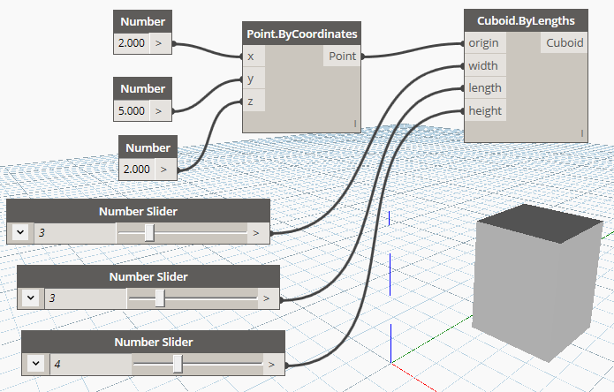Viewport: 614px width, 392px height.
Task: Expand the dropdown of the slider with value 4
Action: 35,364
